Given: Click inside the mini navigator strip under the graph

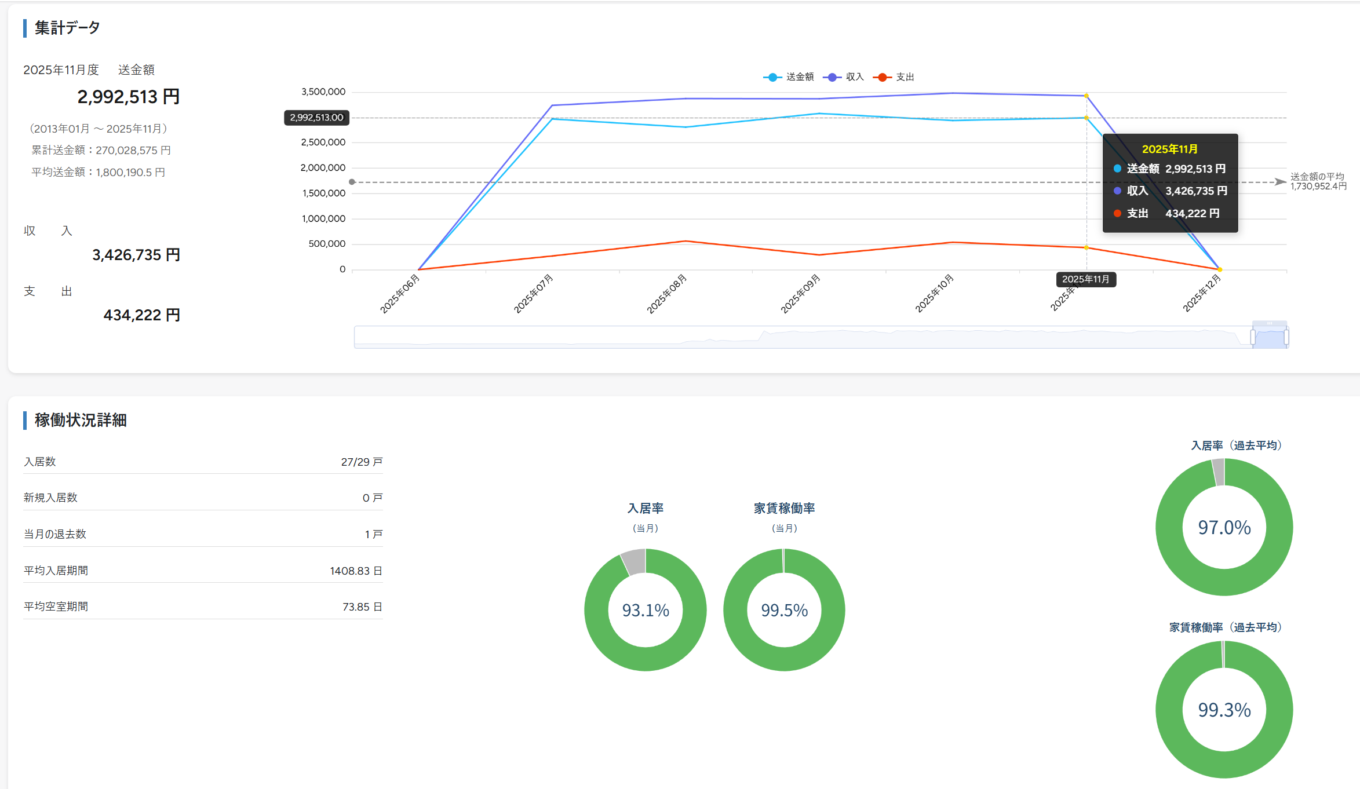Looking at the screenshot, I should (x=811, y=336).
